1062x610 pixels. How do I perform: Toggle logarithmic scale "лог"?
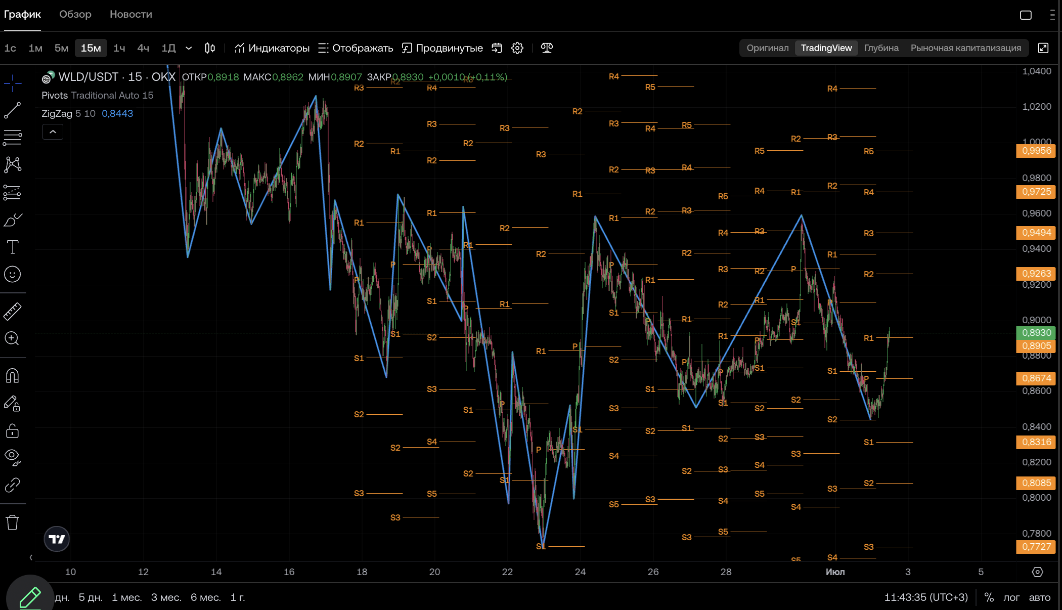click(x=1011, y=597)
